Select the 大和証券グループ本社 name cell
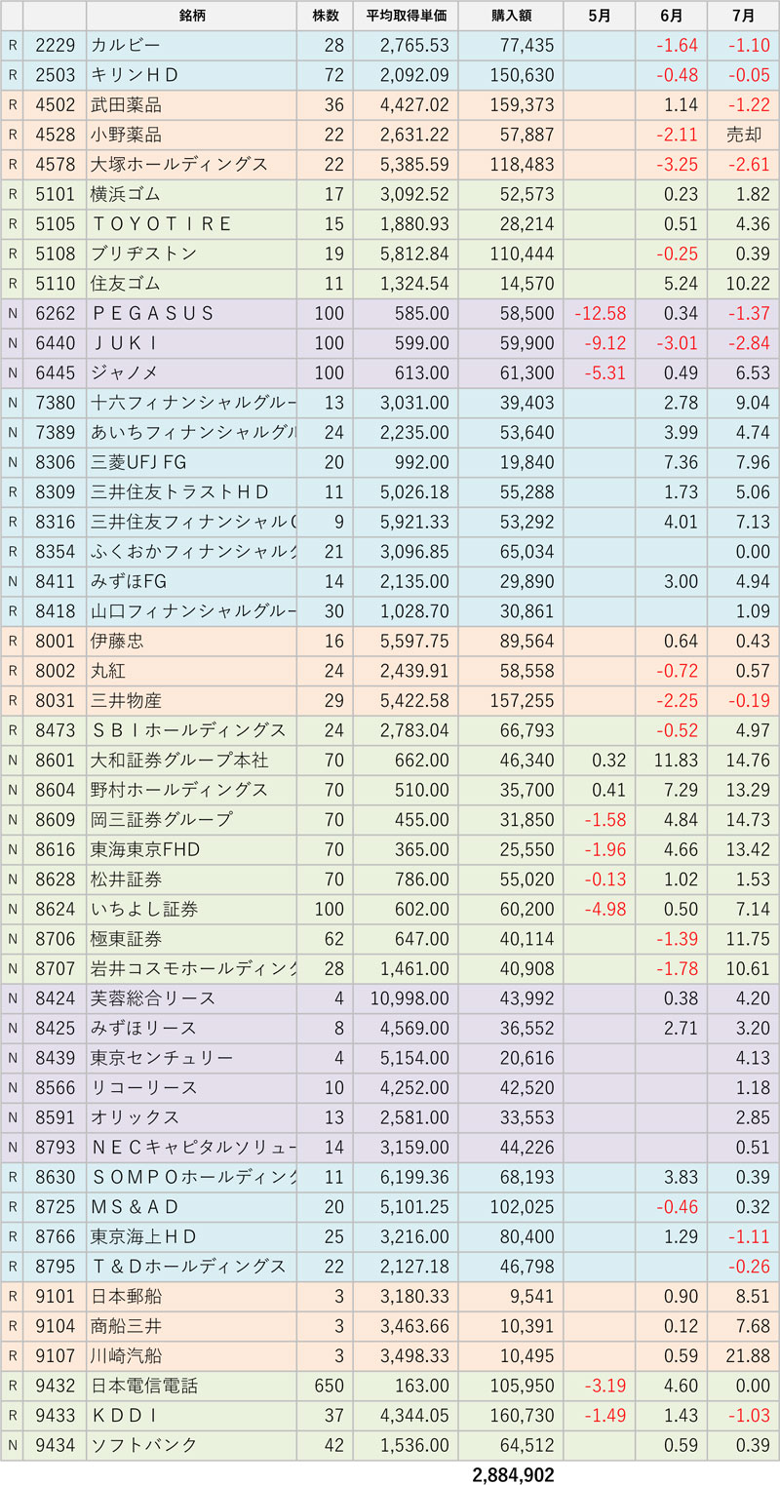The height and width of the screenshot is (1485, 780). click(191, 761)
